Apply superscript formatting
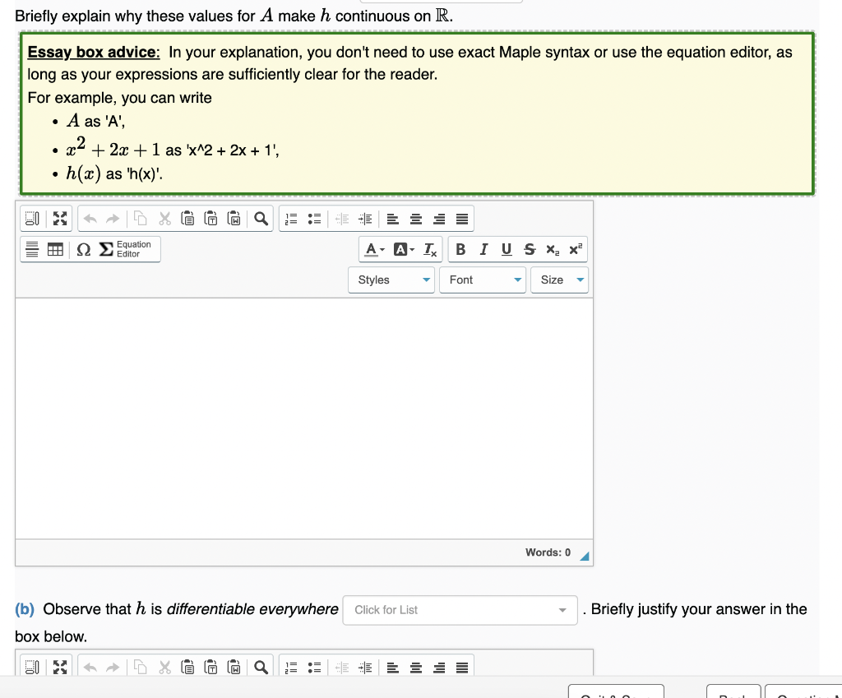This screenshot has height=698, width=842. point(574,249)
